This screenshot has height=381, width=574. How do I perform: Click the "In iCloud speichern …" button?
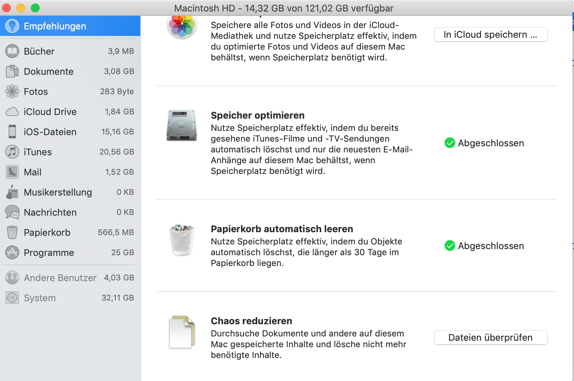pyautogui.click(x=491, y=35)
